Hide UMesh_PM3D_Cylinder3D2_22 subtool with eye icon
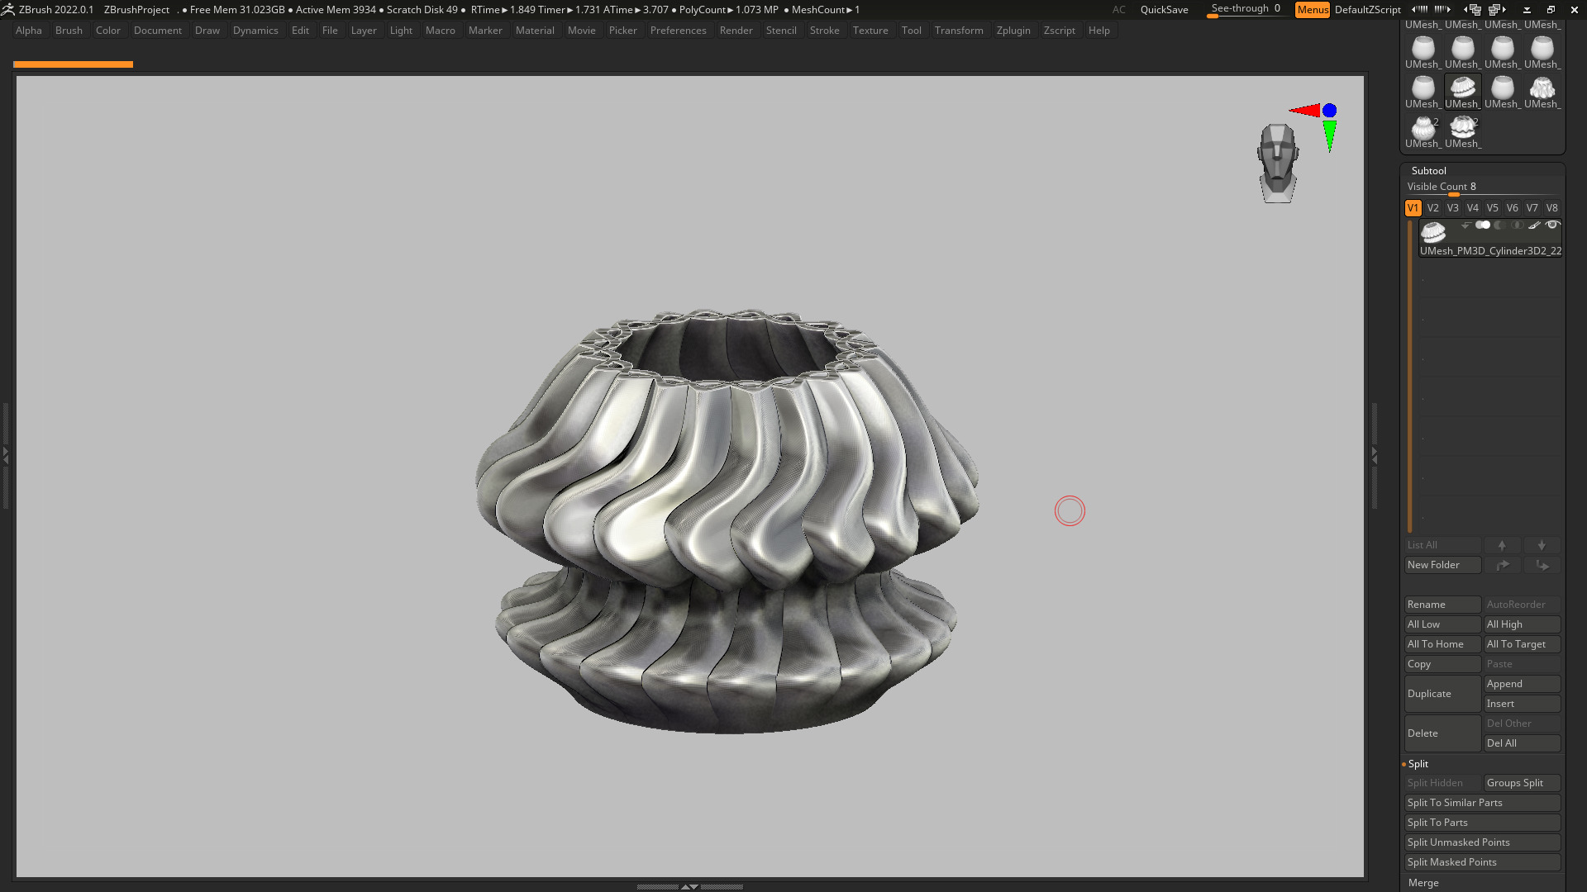1587x892 pixels. point(1553,225)
